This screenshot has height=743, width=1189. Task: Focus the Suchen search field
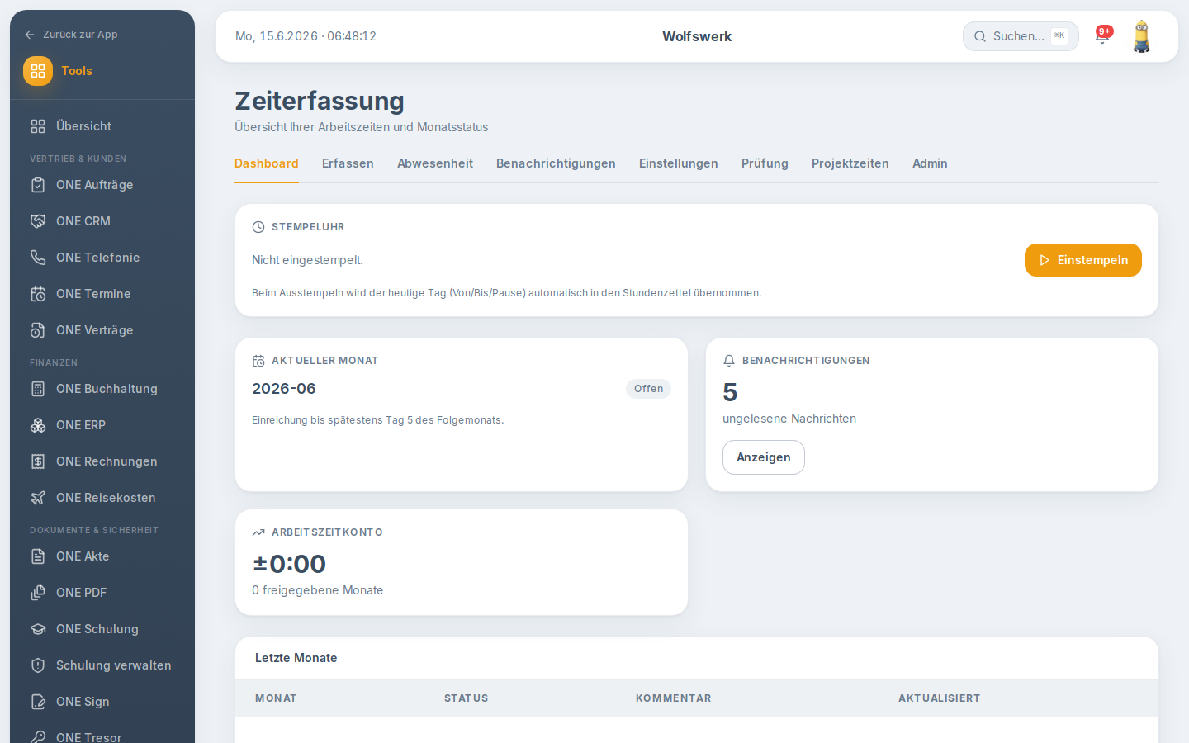point(1021,36)
